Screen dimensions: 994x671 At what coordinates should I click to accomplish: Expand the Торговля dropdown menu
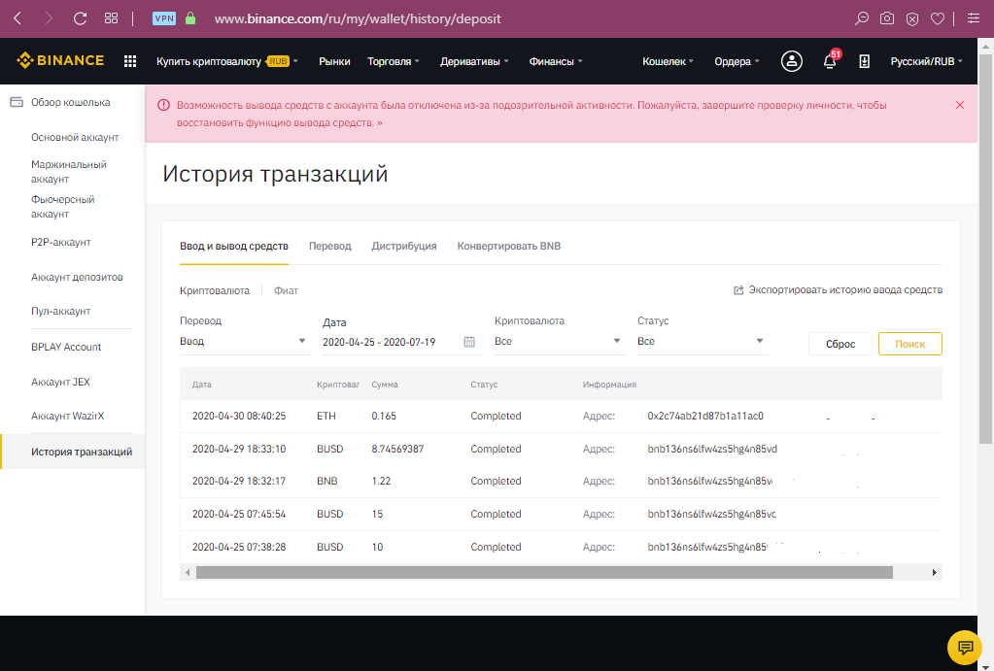click(394, 61)
